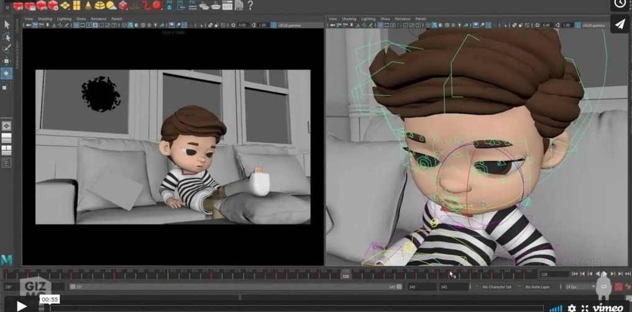Select the arrow Select tool in toolbox
The height and width of the screenshot is (312, 632).
[7, 25]
